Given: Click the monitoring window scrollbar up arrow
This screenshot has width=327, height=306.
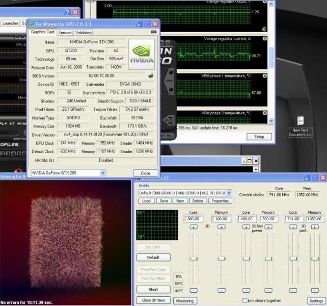Looking at the screenshot, I should tap(271, 4).
